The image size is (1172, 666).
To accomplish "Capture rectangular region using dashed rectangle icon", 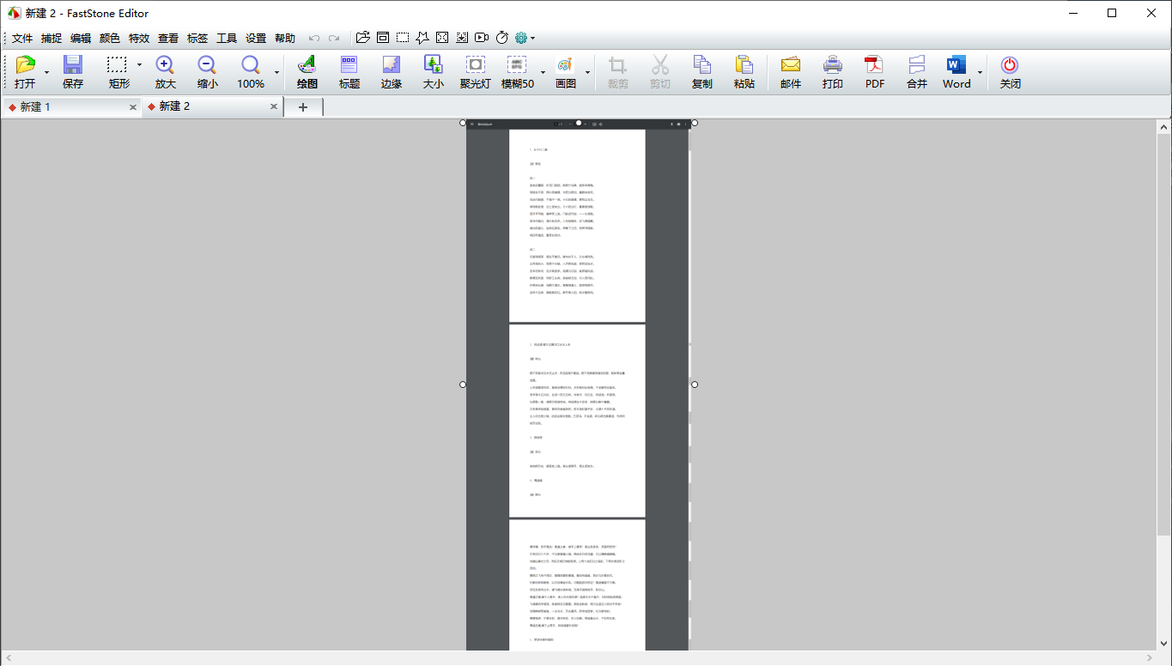I will pos(403,38).
